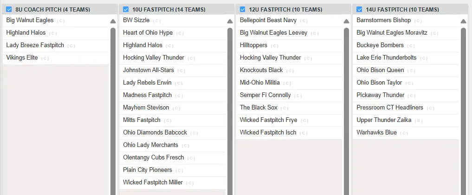This screenshot has height=195, width=472.
Task: Click the badge icon beside Bellepoint Beast Navy
Action: [304, 21]
